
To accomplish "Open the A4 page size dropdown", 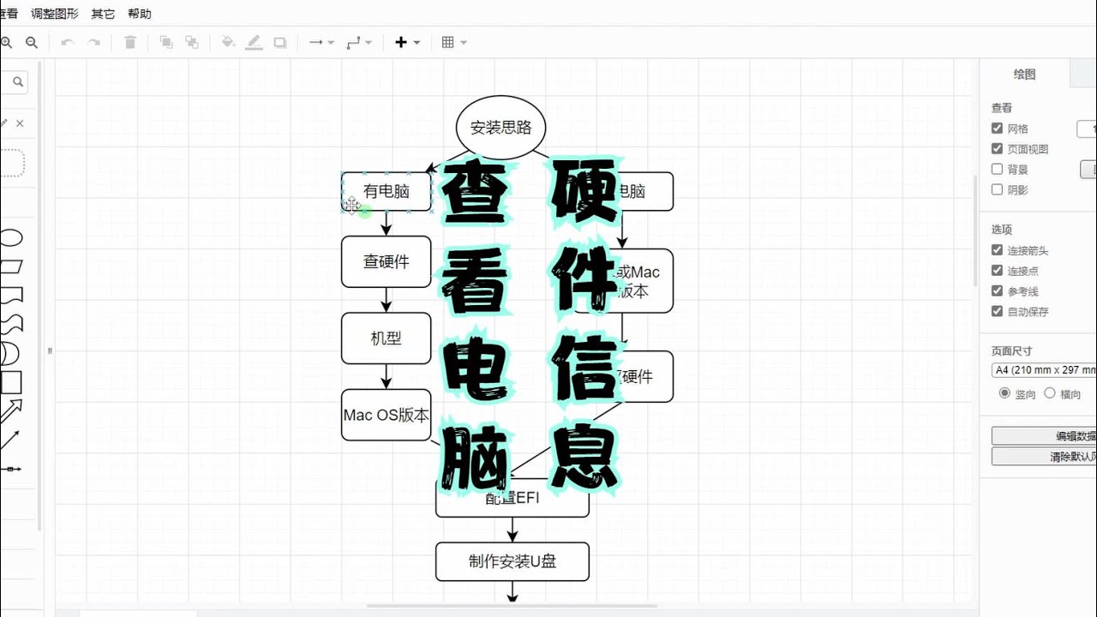I will pyautogui.click(x=1044, y=370).
